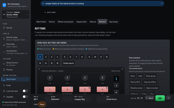Open Phones in the sidebar

pyautogui.click(x=15, y=70)
